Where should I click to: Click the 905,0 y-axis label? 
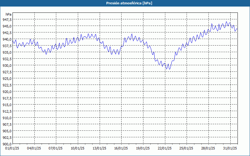[7, 131]
